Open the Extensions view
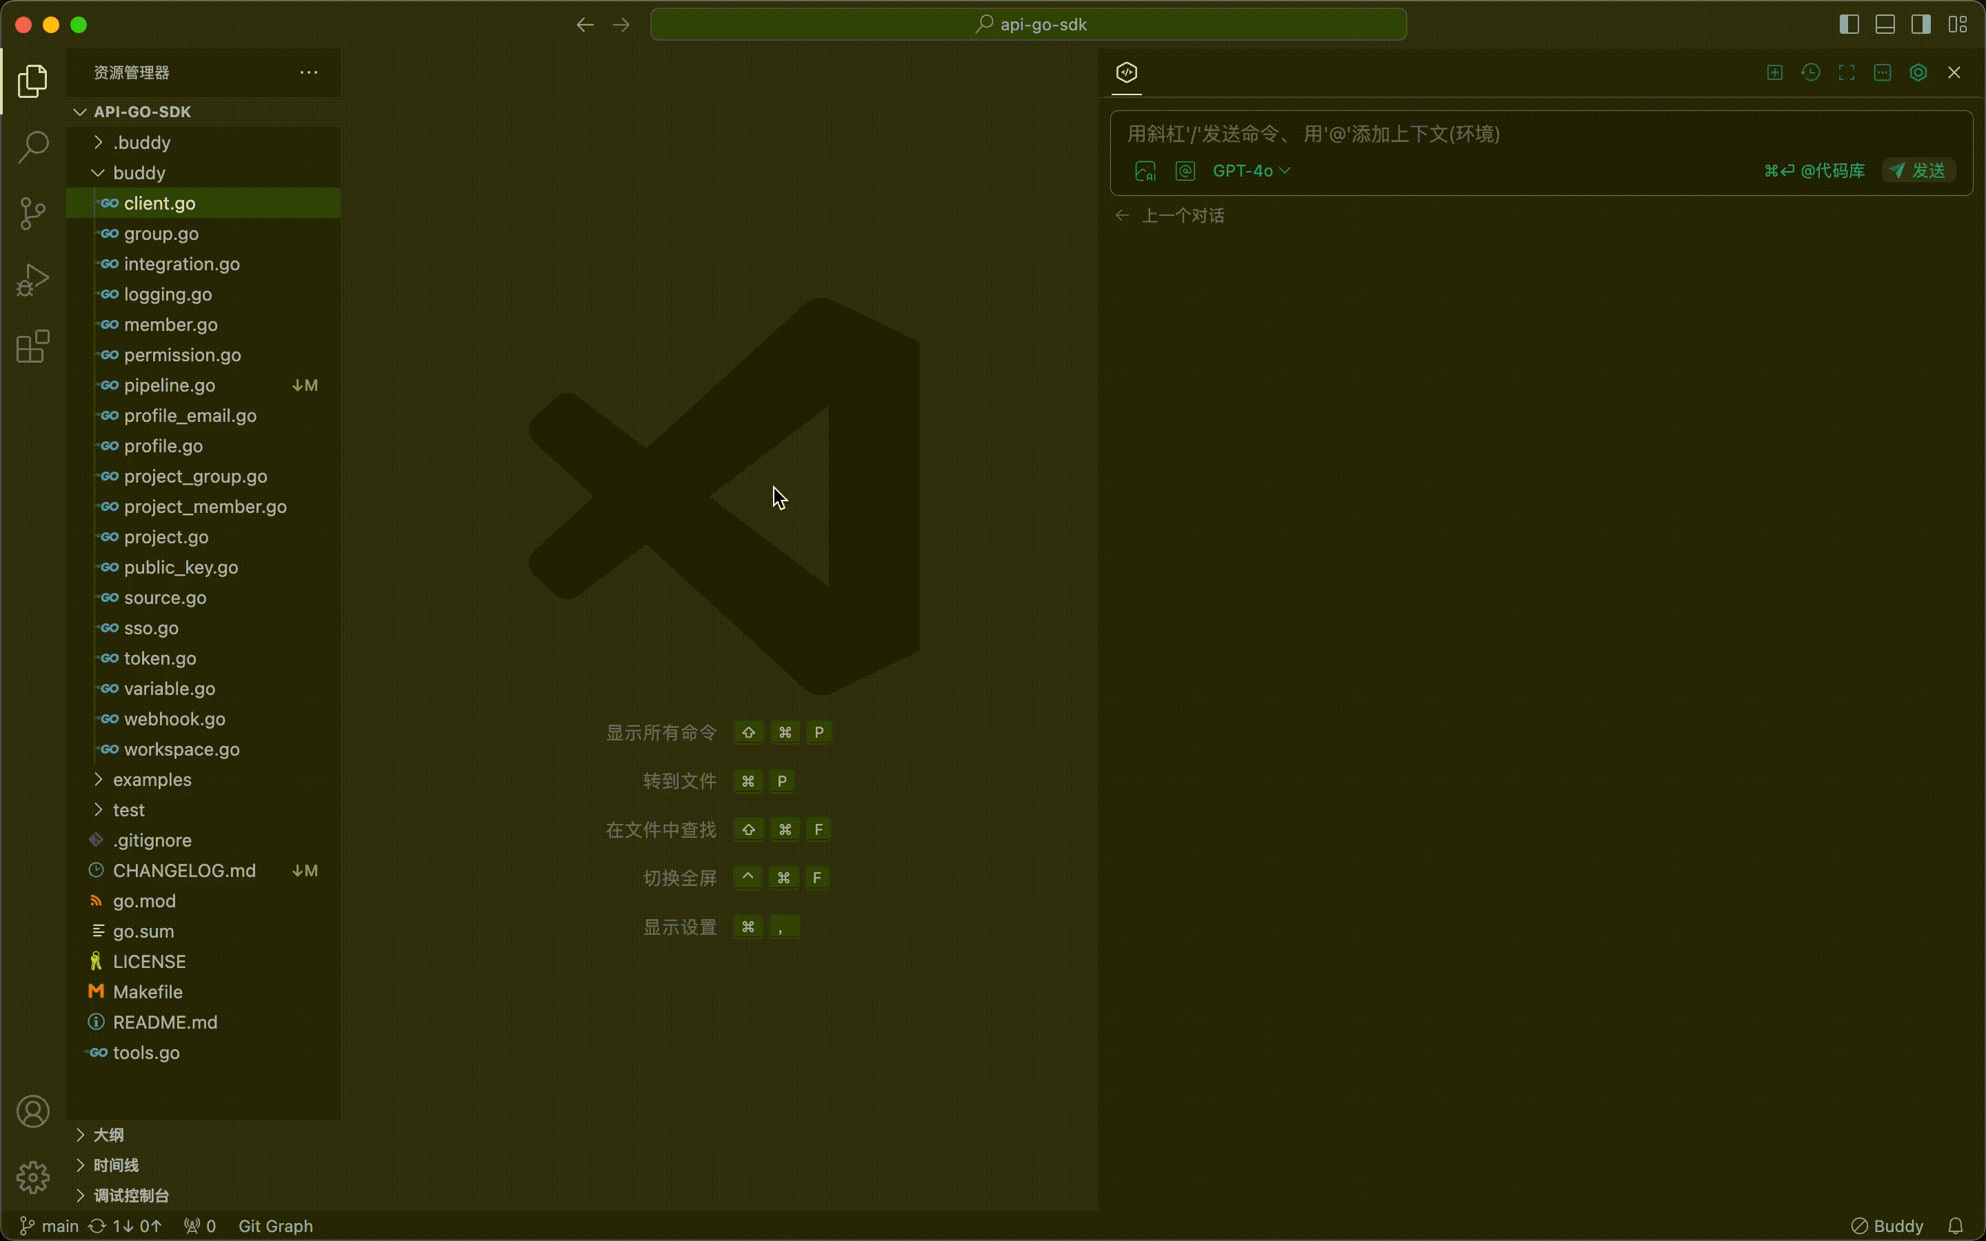Image resolution: width=1986 pixels, height=1241 pixels. click(x=32, y=346)
